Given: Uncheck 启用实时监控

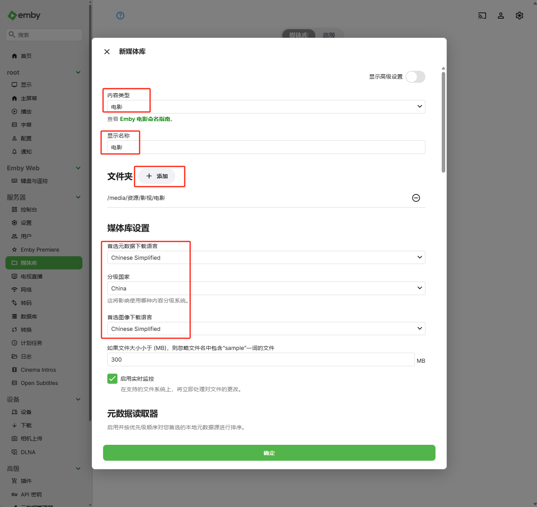Looking at the screenshot, I should pyautogui.click(x=112, y=378).
